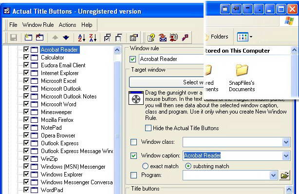Click the window icon beside Calculator rule

coord(34,58)
